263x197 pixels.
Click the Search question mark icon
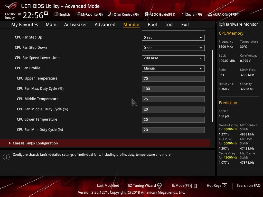[183, 14]
